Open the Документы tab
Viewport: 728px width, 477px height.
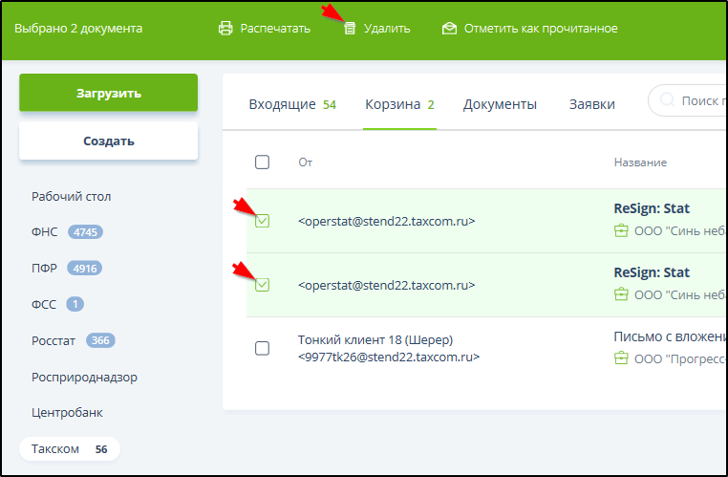pyautogui.click(x=500, y=104)
